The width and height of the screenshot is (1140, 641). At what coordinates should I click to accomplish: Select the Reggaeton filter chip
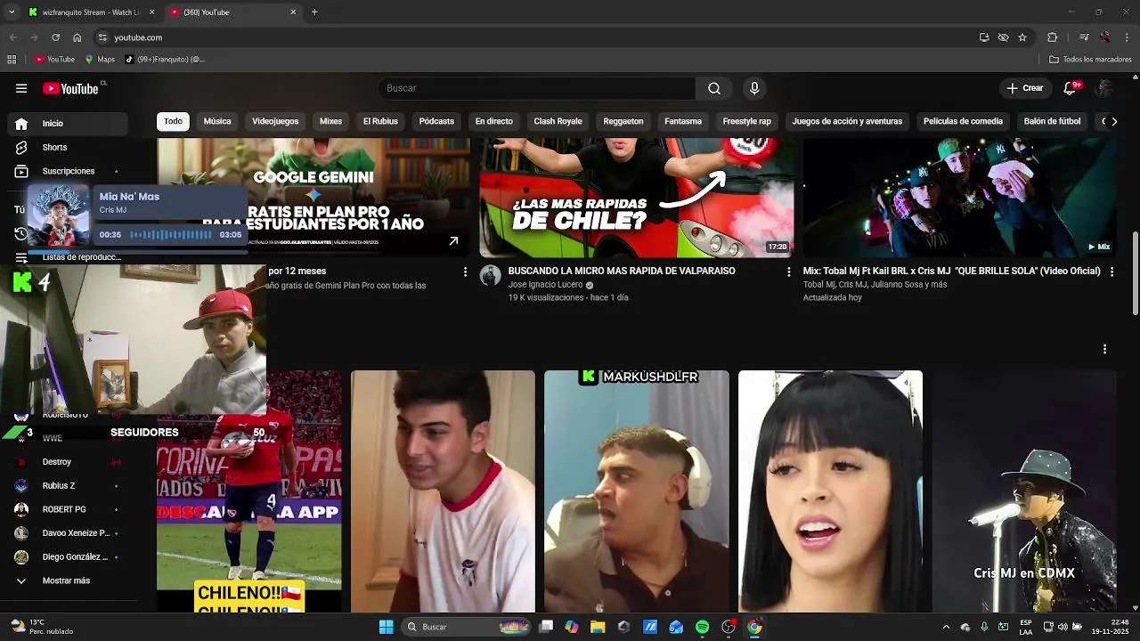(623, 121)
